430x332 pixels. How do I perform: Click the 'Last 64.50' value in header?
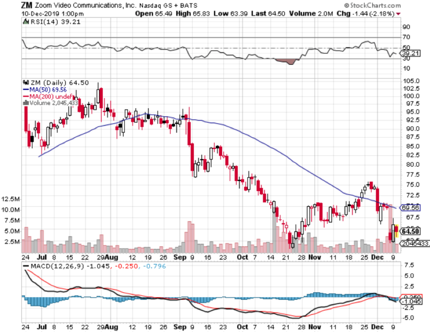tap(268, 13)
